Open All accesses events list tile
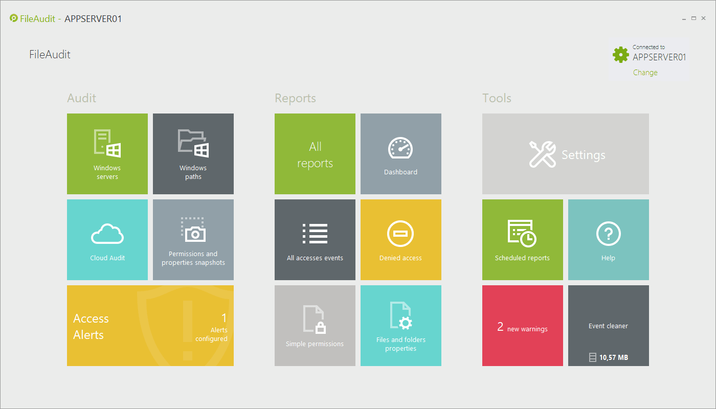 (x=315, y=240)
